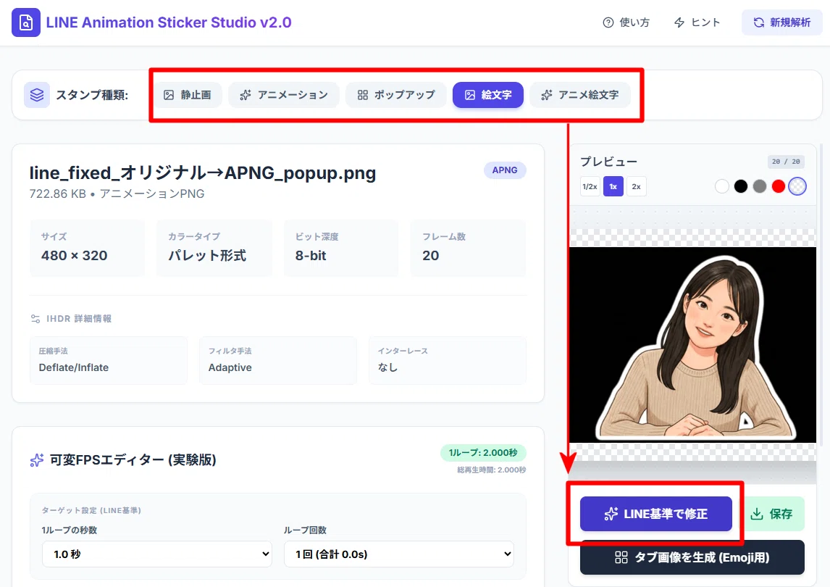
Task: Click the 8-bit depth value
Action: (311, 255)
